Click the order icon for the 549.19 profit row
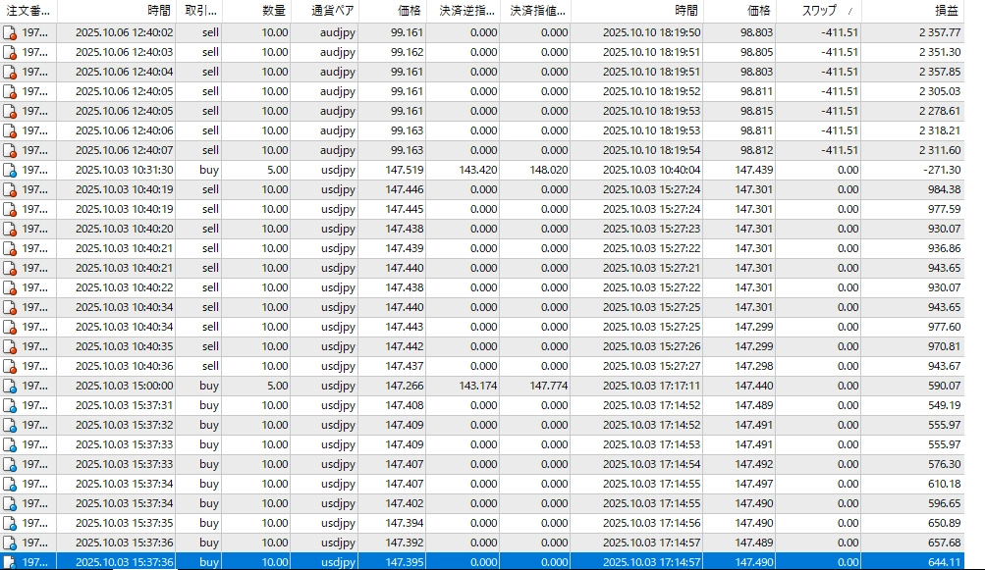The width and height of the screenshot is (985, 570). (10, 405)
